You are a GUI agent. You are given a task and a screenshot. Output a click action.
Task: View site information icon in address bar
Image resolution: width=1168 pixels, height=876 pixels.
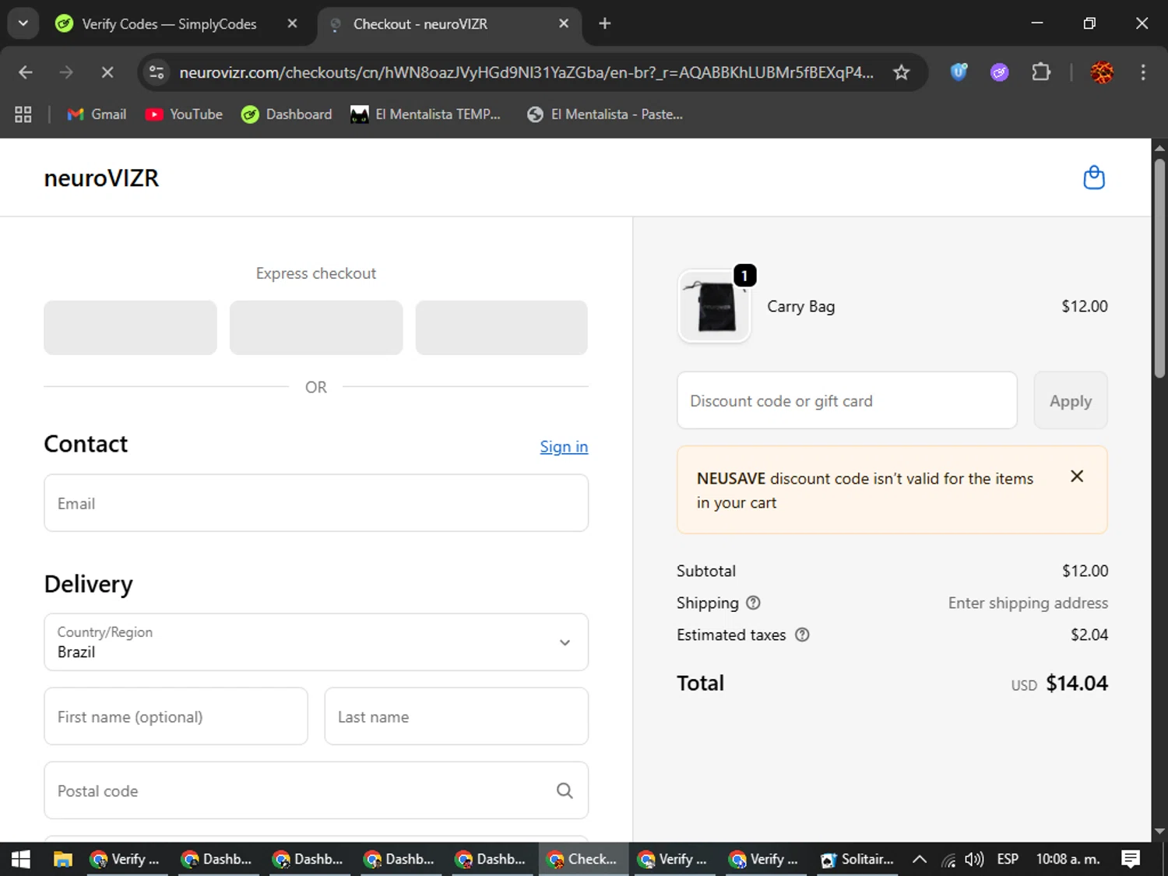[157, 72]
